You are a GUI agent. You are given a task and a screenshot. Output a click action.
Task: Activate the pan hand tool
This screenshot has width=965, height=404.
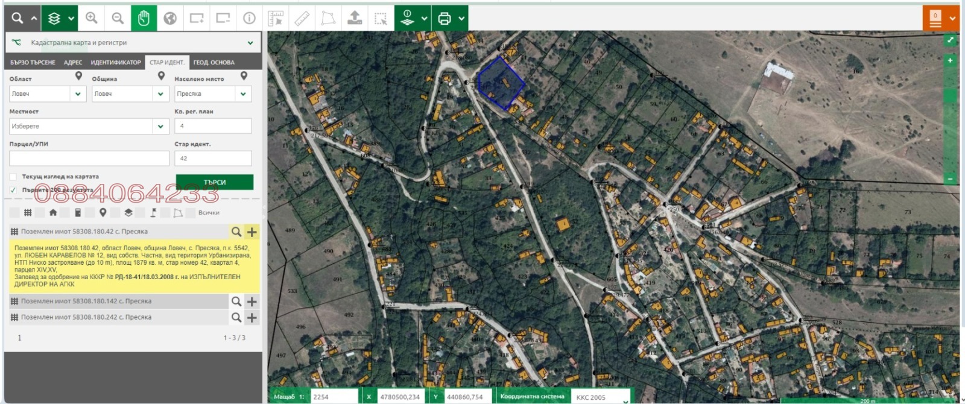click(x=144, y=18)
